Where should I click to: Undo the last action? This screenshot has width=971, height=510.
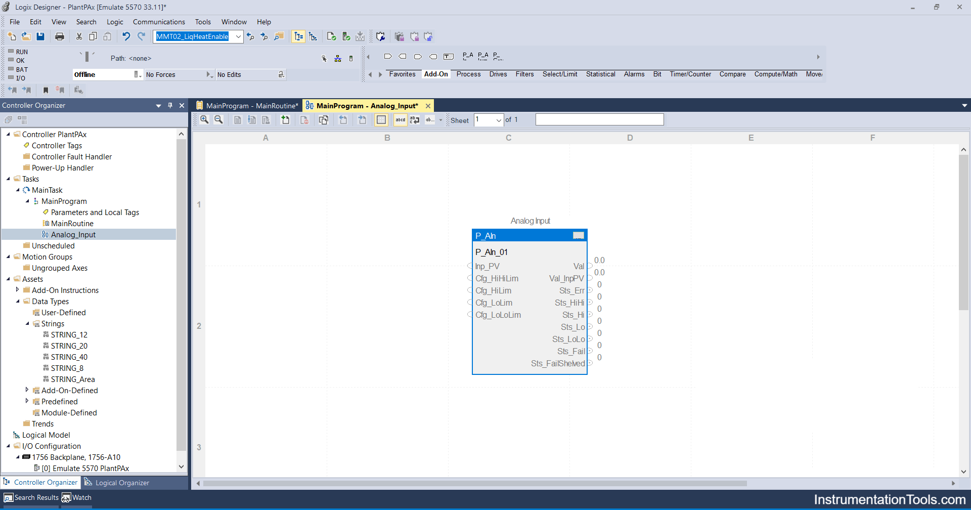(126, 36)
